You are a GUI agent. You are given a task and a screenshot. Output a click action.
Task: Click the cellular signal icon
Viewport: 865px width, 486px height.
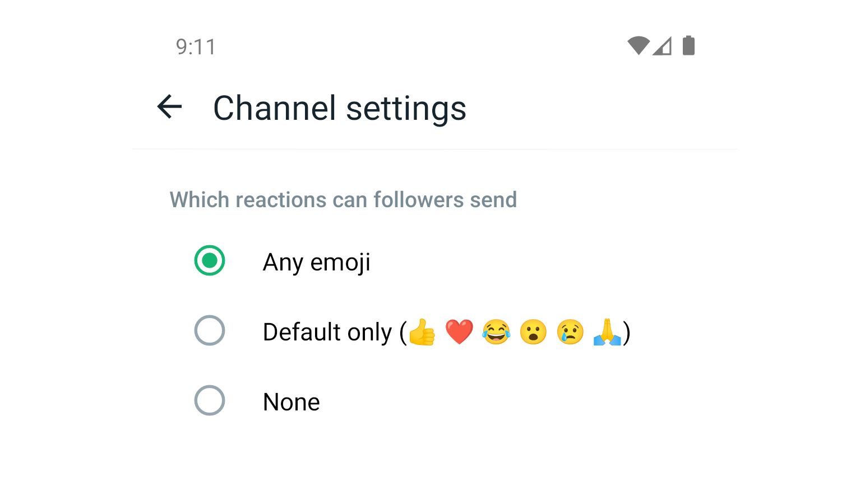(x=662, y=46)
